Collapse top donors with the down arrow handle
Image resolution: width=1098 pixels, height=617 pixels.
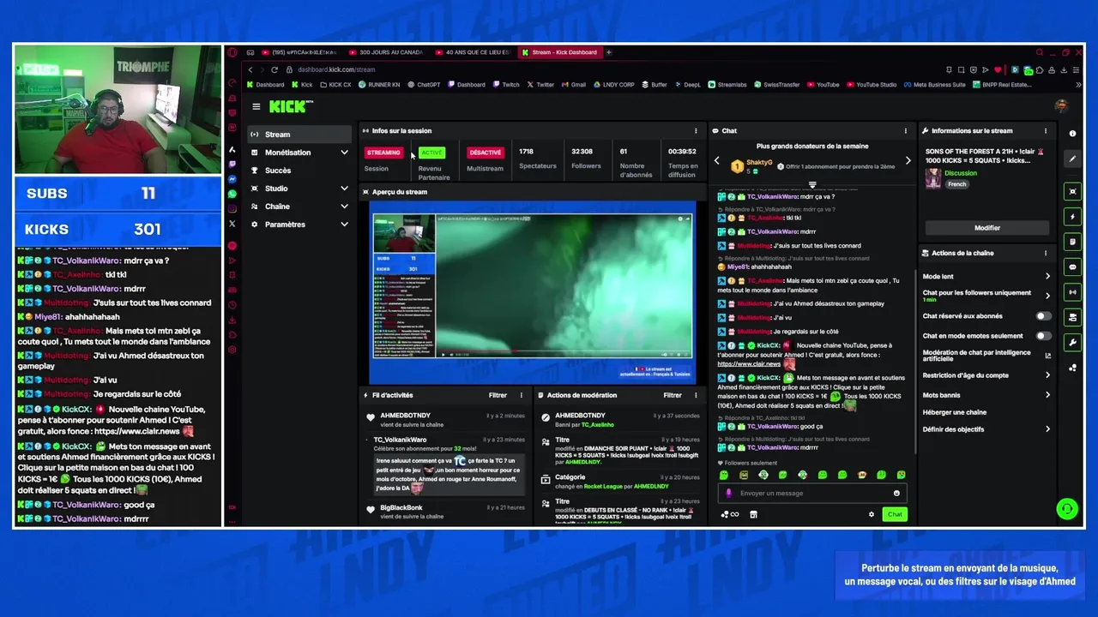[812, 184]
